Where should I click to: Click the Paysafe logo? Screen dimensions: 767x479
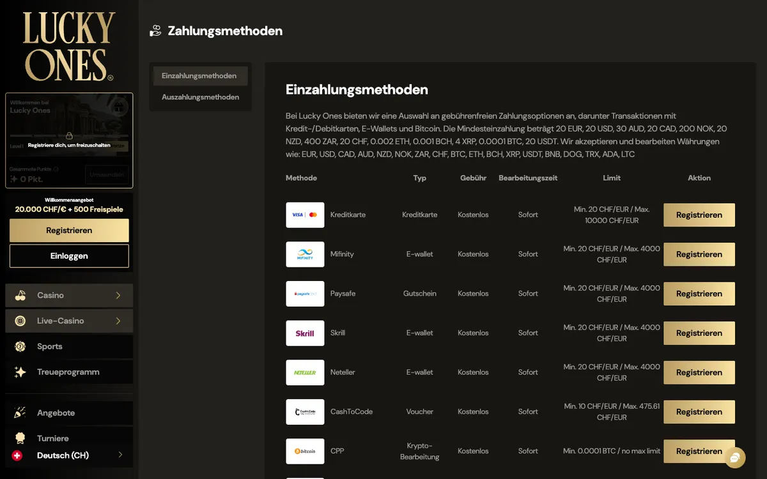click(x=305, y=294)
